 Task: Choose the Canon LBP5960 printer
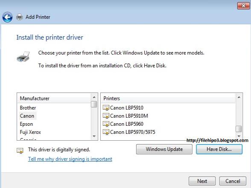click(126, 124)
